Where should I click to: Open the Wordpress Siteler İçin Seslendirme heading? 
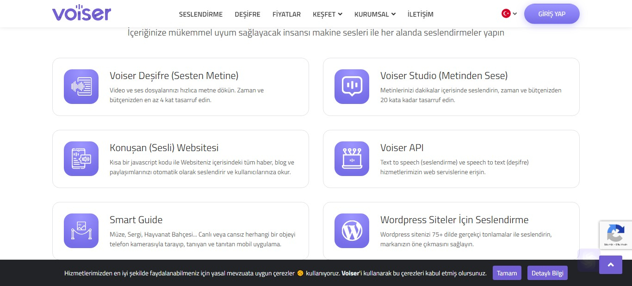(x=454, y=220)
